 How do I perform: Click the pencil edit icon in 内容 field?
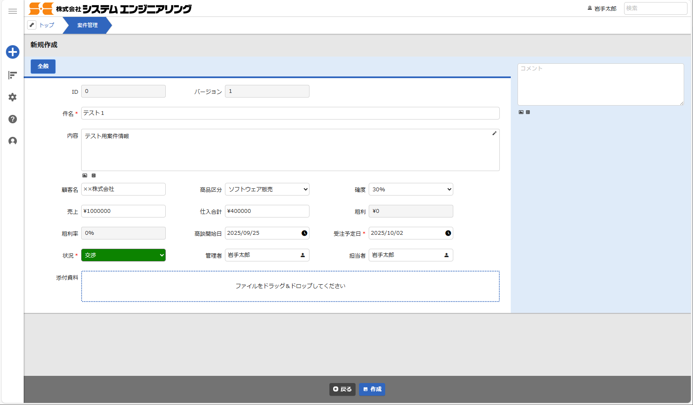pos(494,133)
